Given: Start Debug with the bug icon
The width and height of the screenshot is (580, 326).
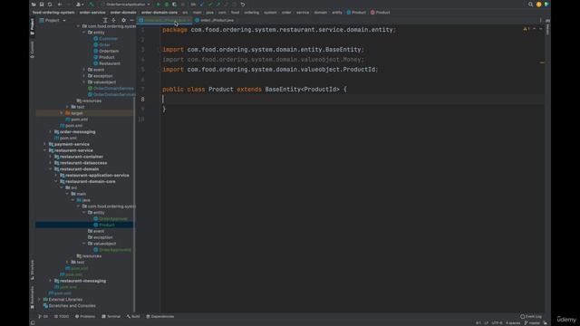Looking at the screenshot, I should [x=167, y=5].
